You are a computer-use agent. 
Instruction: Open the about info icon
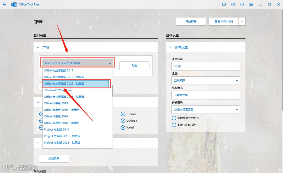tap(242, 4)
